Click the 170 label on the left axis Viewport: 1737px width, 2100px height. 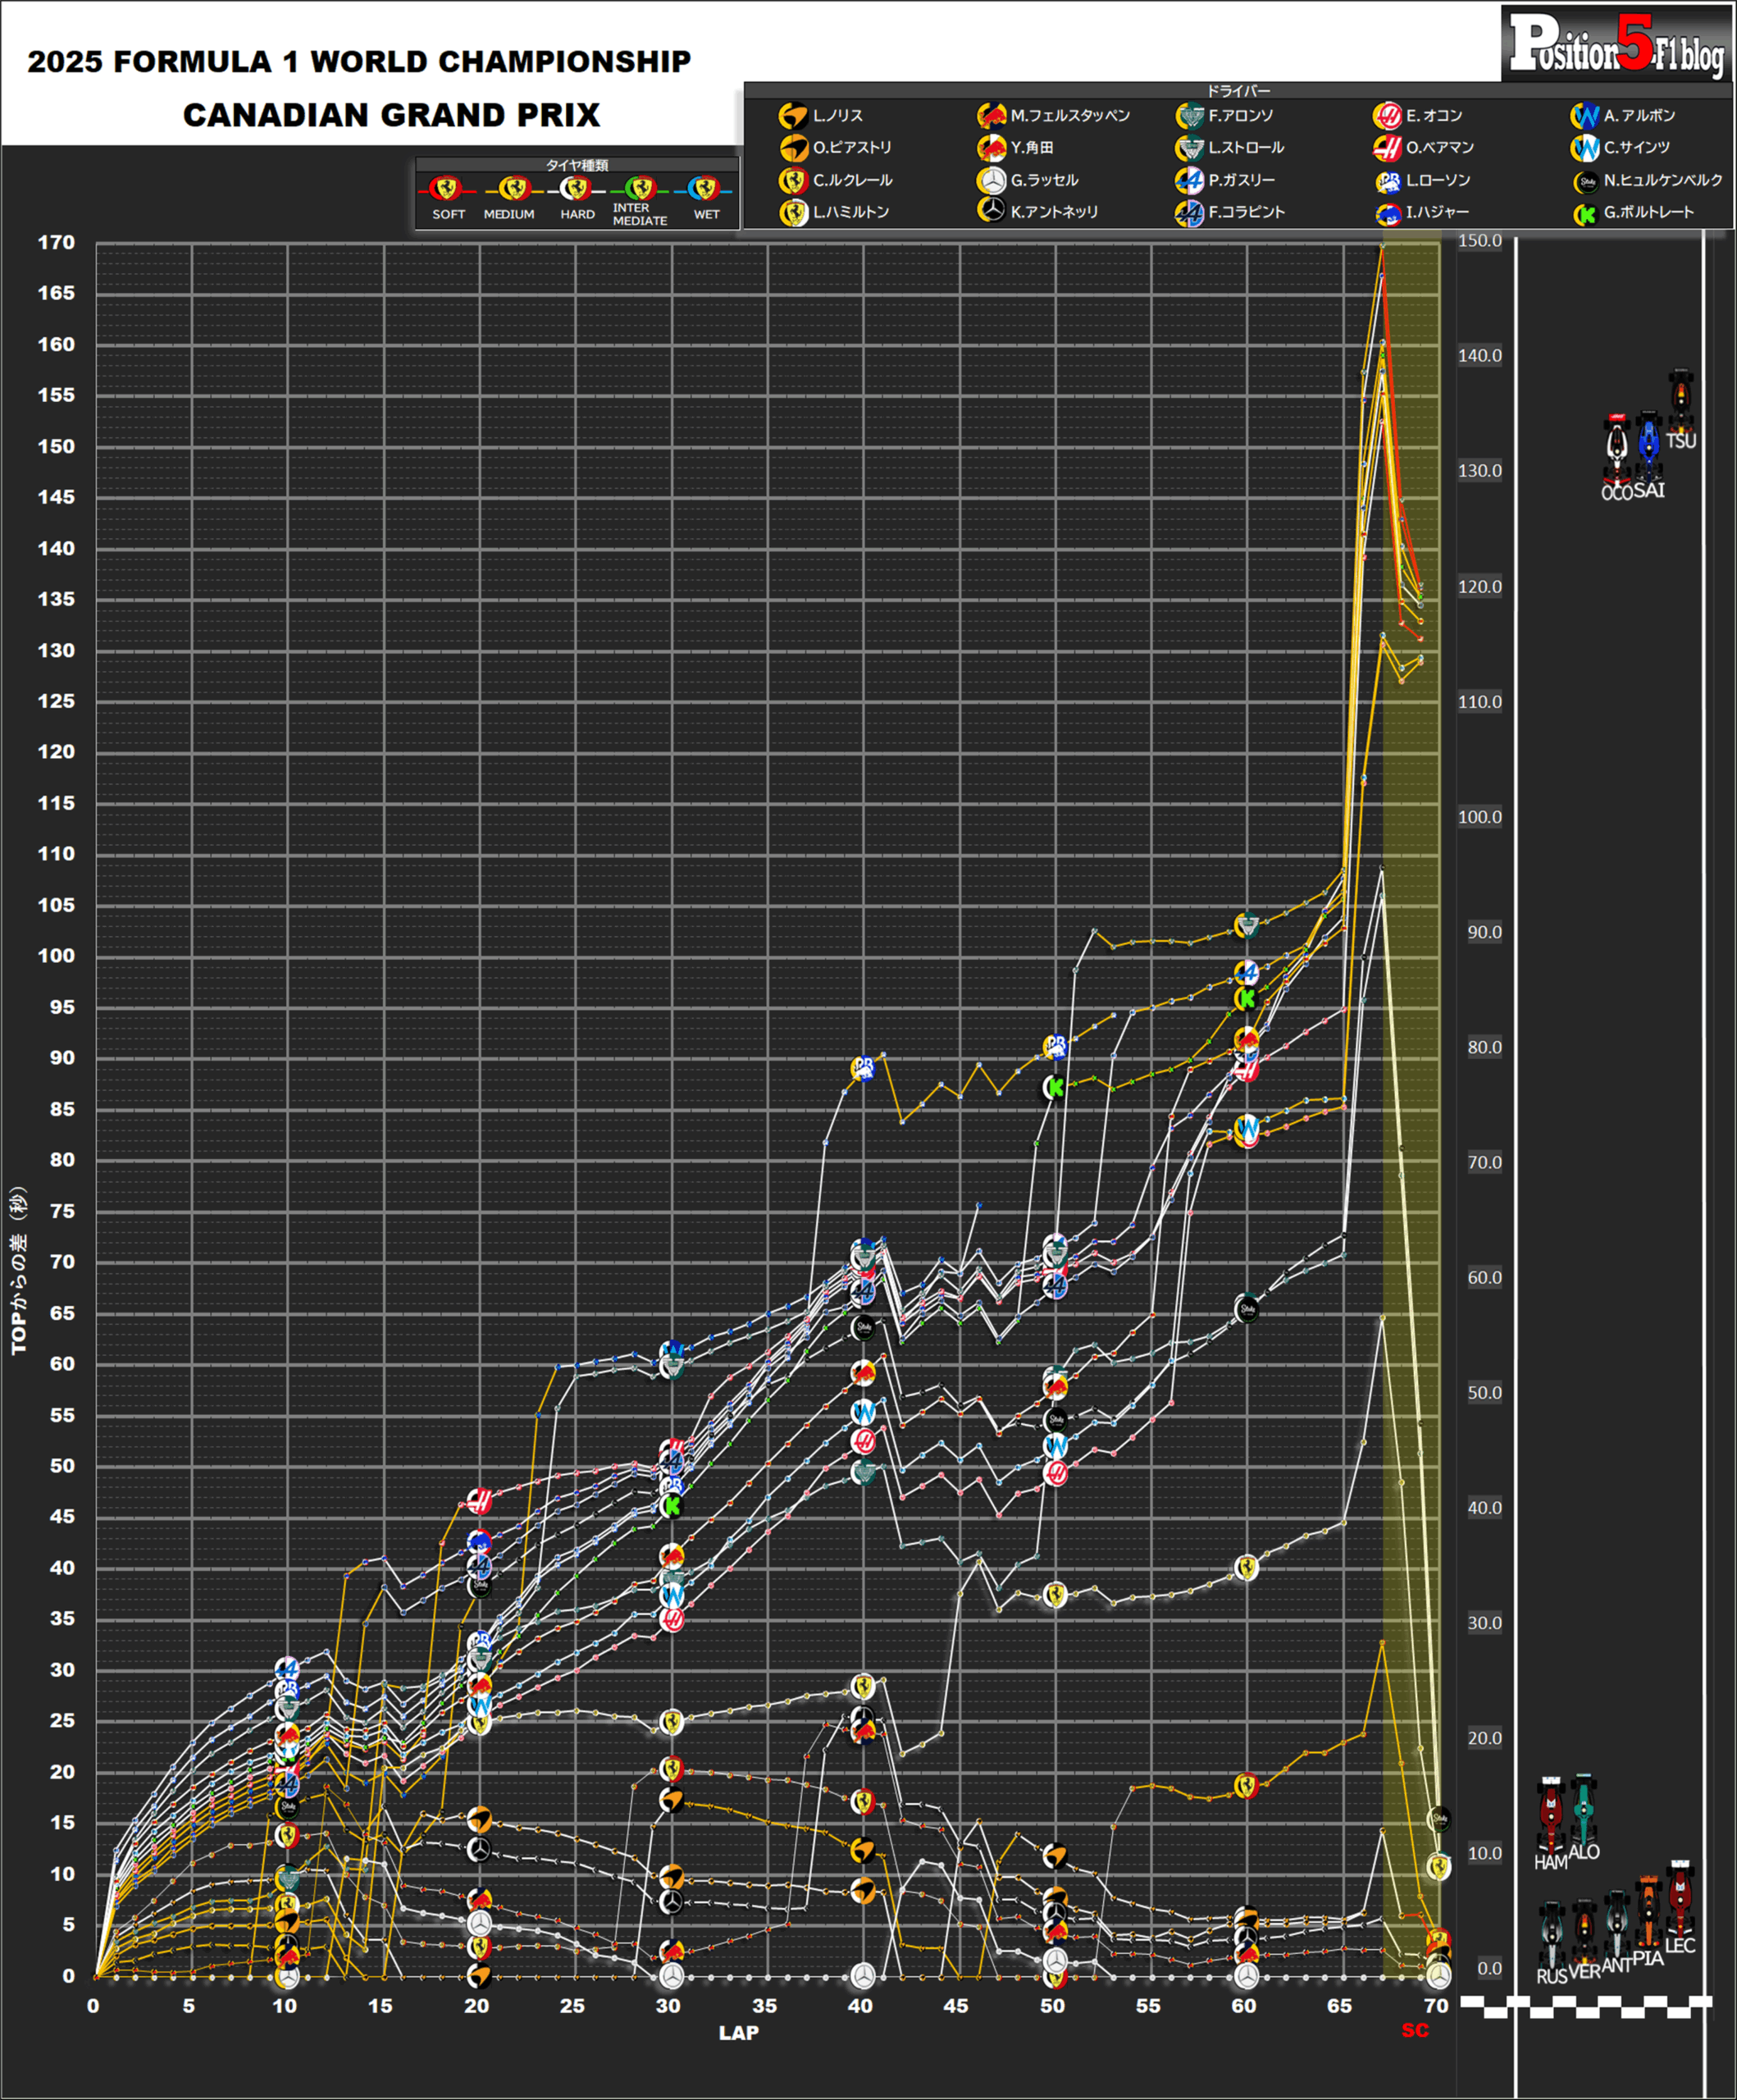56,243
